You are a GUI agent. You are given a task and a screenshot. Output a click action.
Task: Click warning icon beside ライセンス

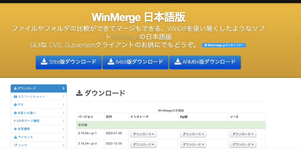click(x=16, y=137)
